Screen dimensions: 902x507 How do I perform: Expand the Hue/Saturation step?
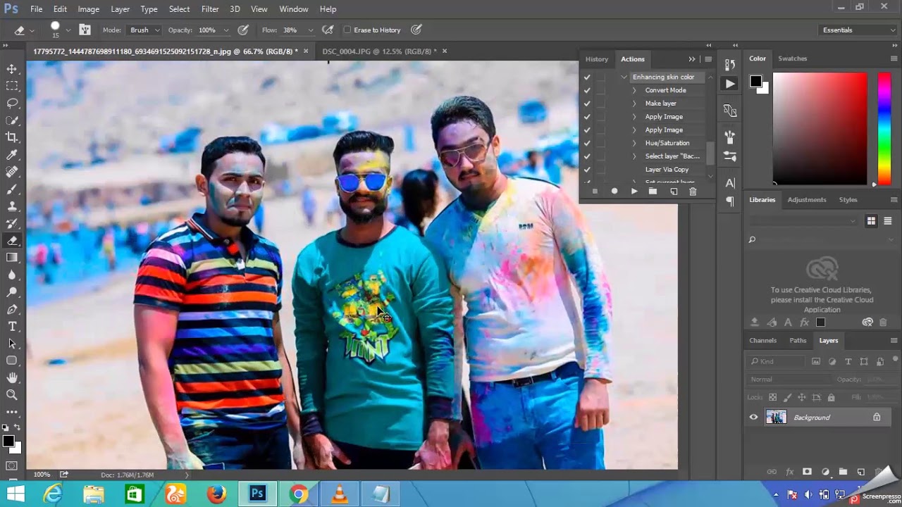(x=634, y=143)
